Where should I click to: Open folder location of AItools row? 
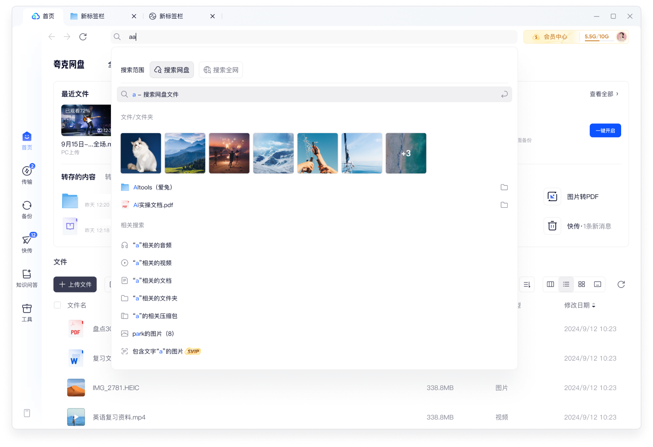tap(504, 187)
